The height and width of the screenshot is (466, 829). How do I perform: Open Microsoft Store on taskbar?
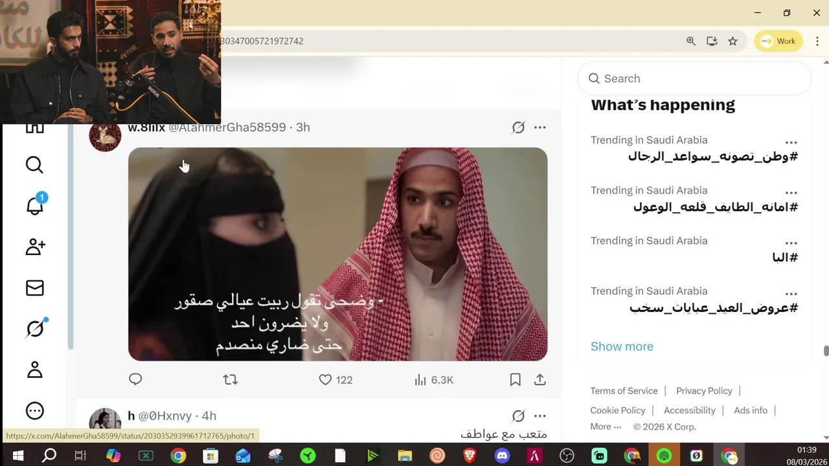(x=210, y=456)
